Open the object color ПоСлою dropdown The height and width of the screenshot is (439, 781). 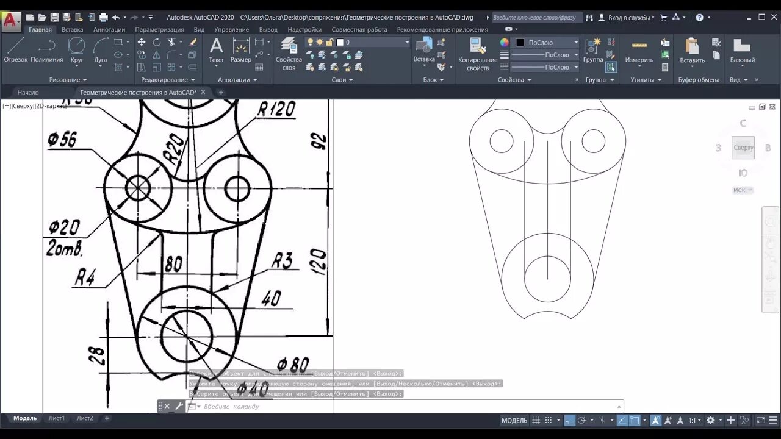576,42
